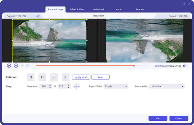Rotate video 90 degrees right
The image size is (194, 125).
click(42, 77)
